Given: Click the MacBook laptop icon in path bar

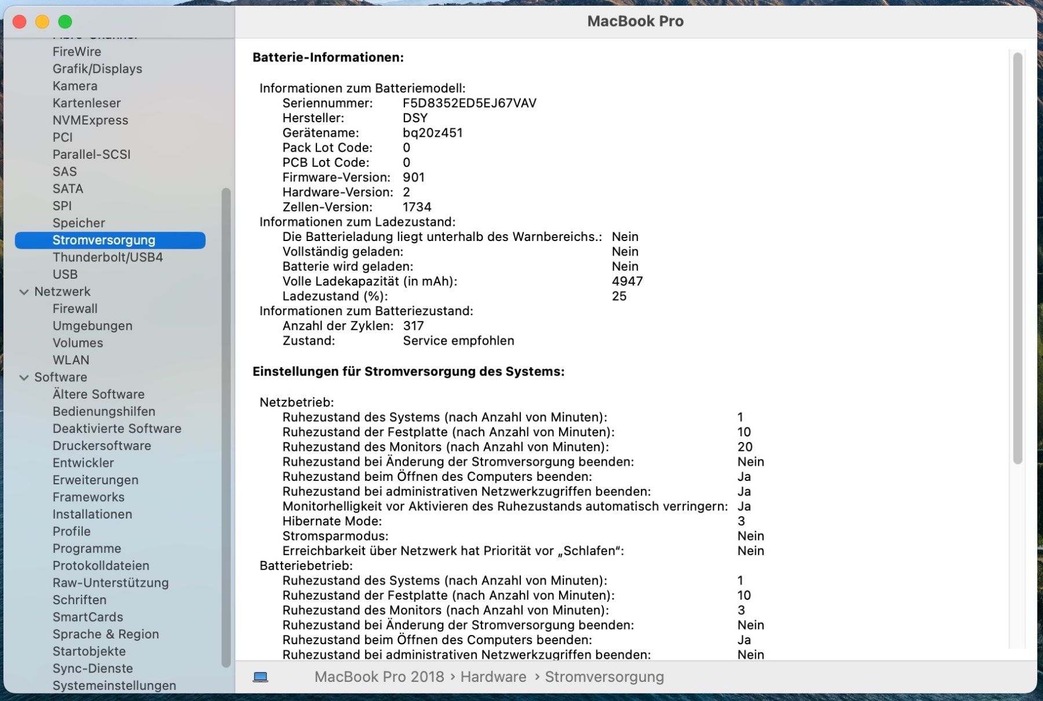Looking at the screenshot, I should pyautogui.click(x=260, y=677).
